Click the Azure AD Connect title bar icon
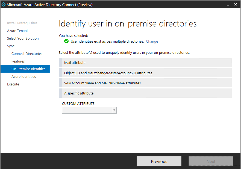Viewport: 241px width, 169px height. point(4,5)
